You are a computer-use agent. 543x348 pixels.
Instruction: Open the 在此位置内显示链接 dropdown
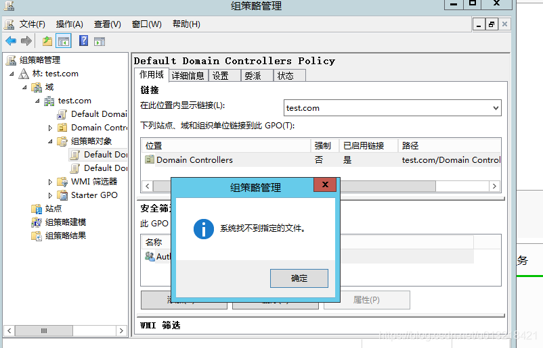pos(496,108)
